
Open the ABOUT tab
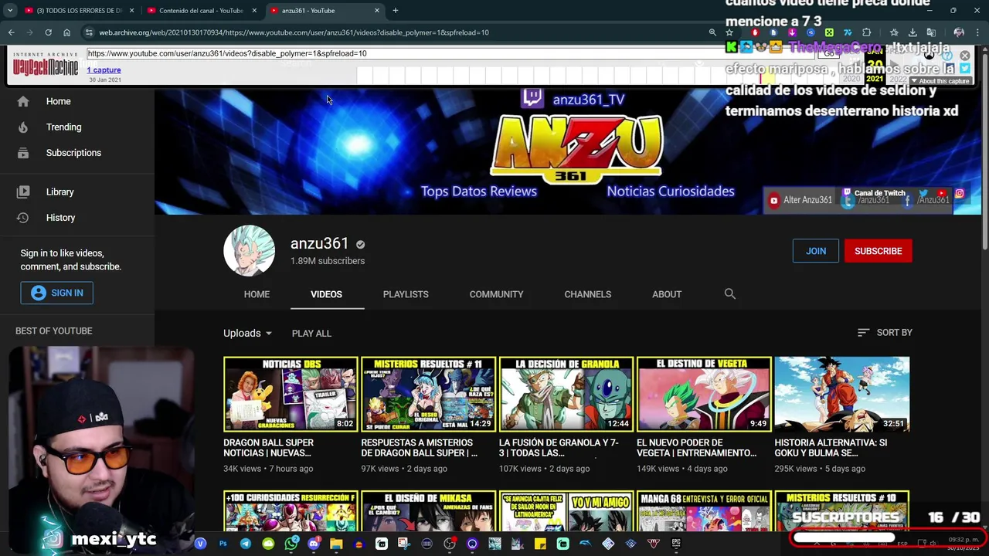click(x=667, y=294)
